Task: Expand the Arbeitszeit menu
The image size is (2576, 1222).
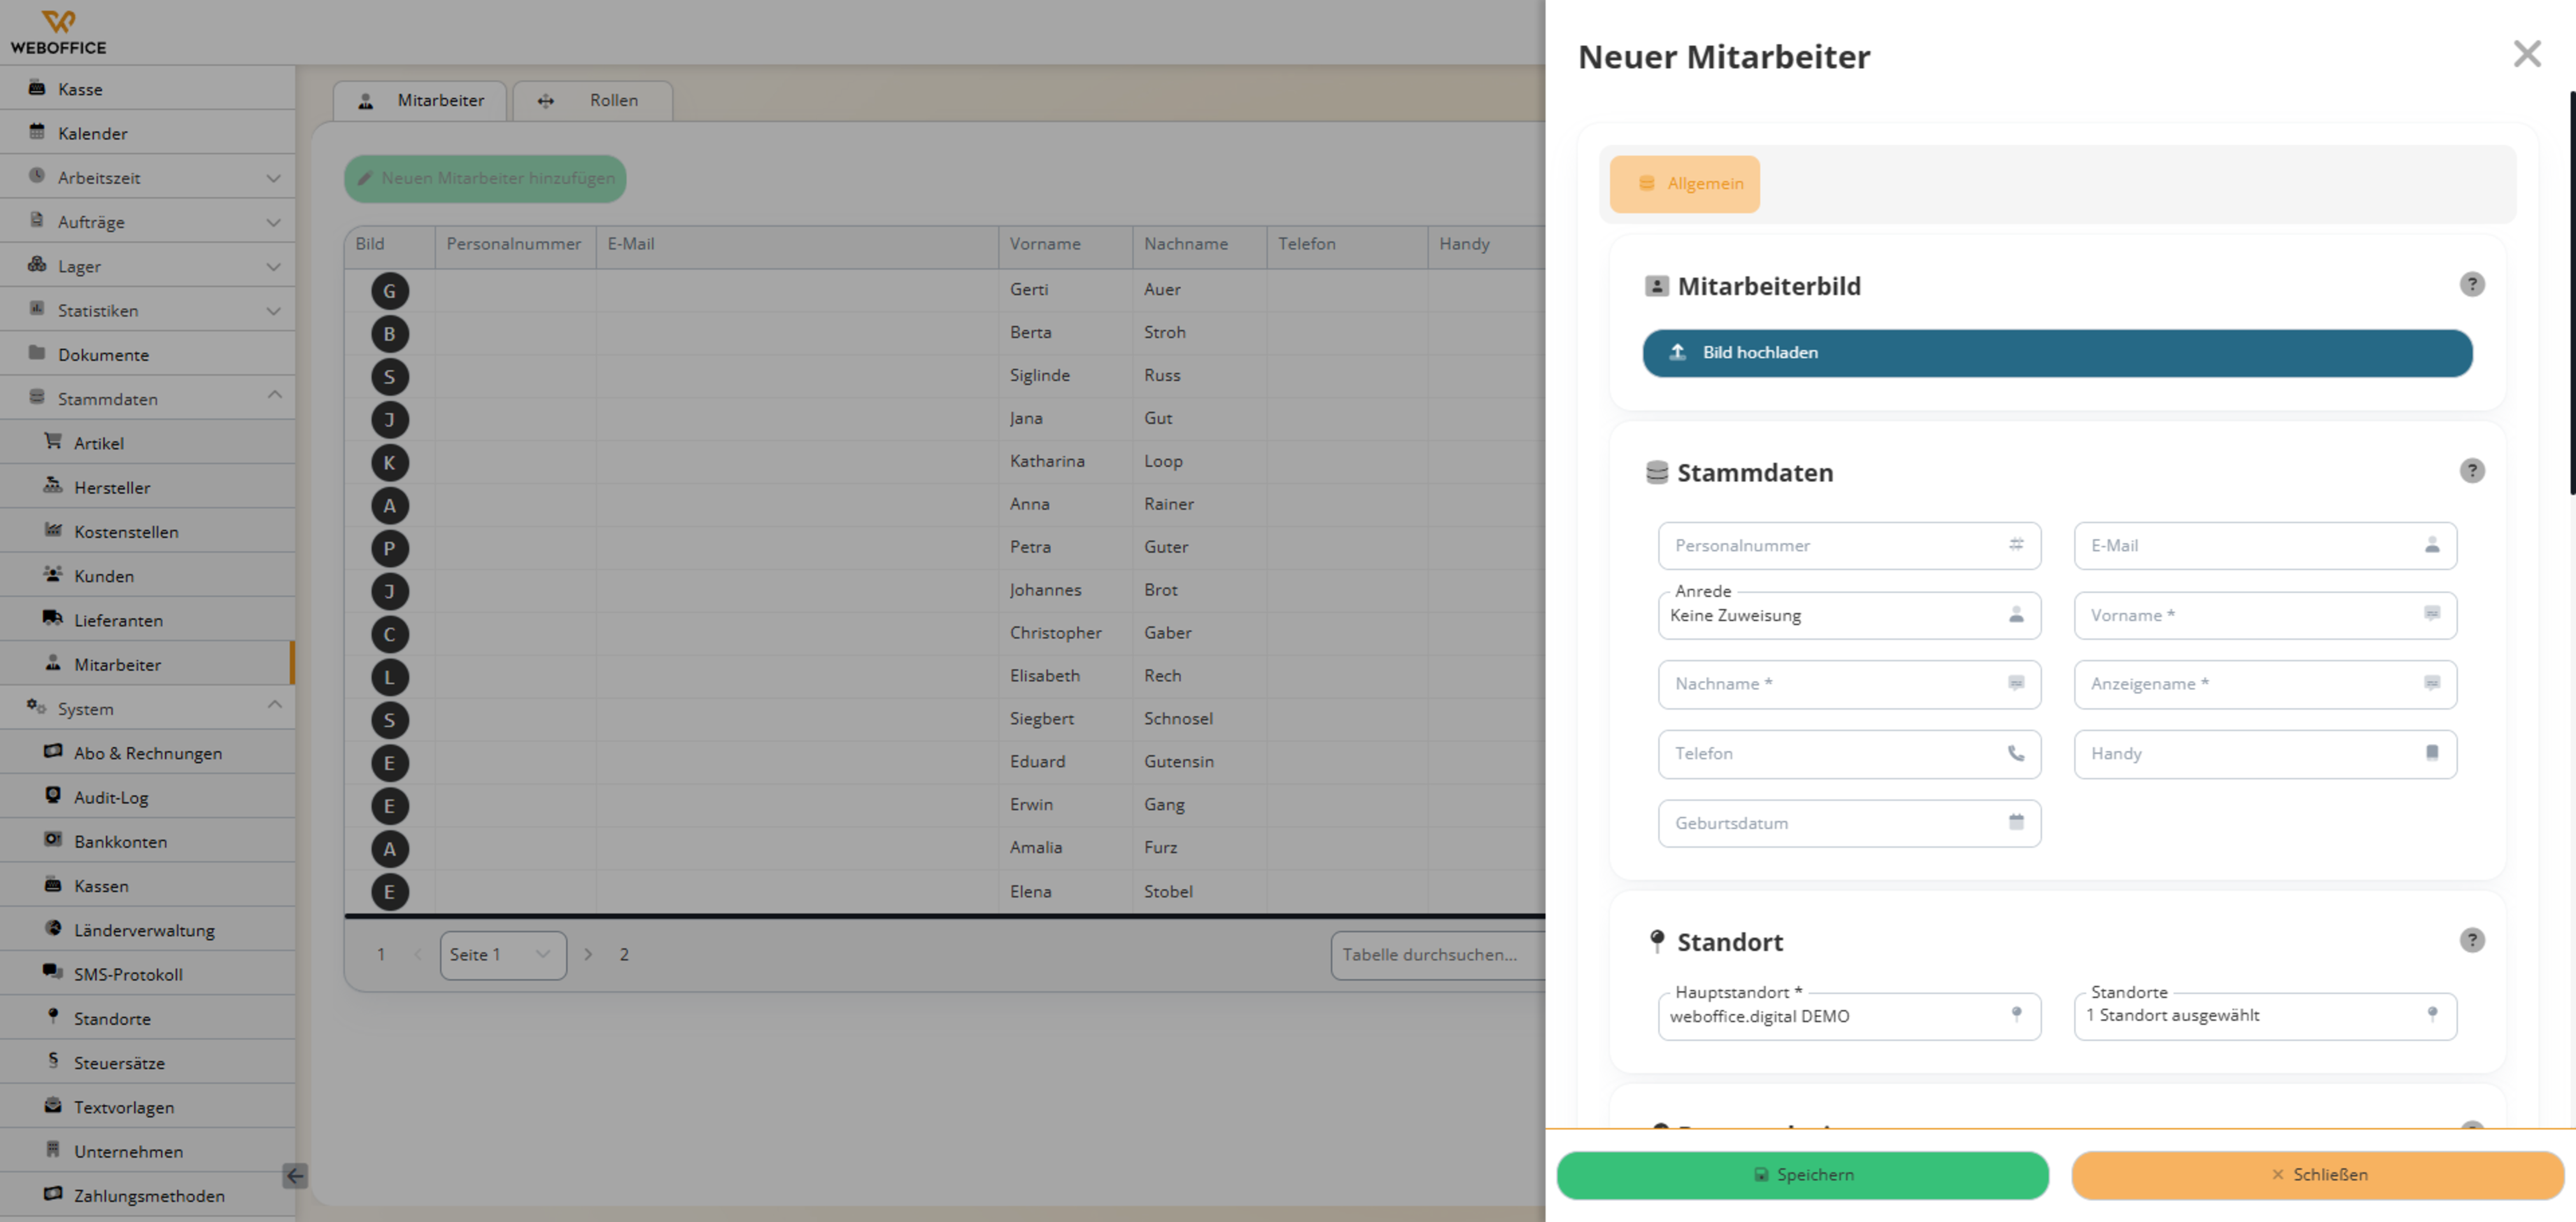Action: tap(147, 177)
